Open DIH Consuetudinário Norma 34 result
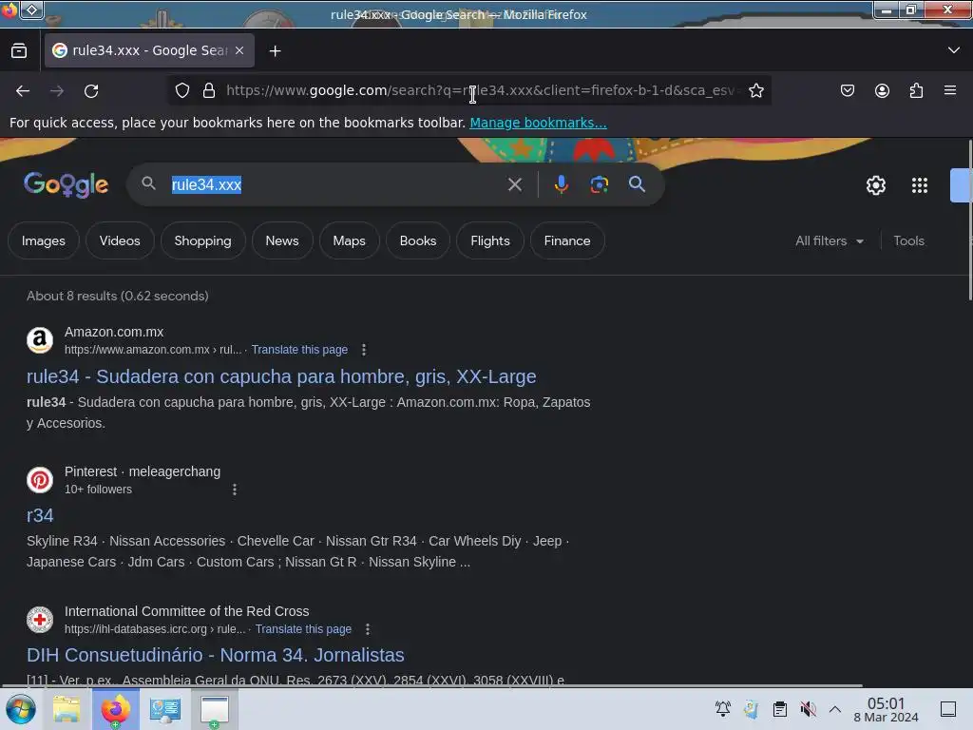 pos(216,655)
